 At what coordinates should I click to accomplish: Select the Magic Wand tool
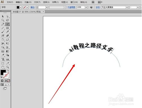3,20
